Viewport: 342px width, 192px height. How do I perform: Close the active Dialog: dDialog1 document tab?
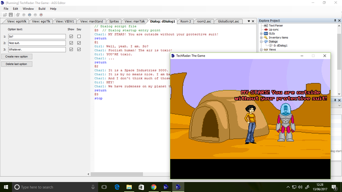tap(253, 22)
